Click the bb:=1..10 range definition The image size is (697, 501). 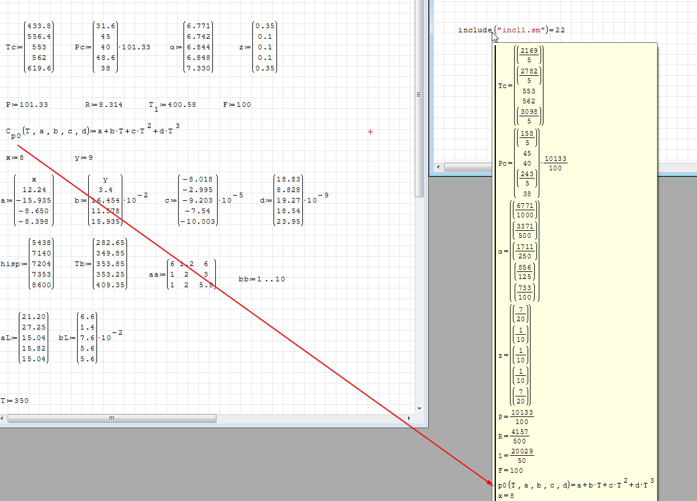point(262,279)
